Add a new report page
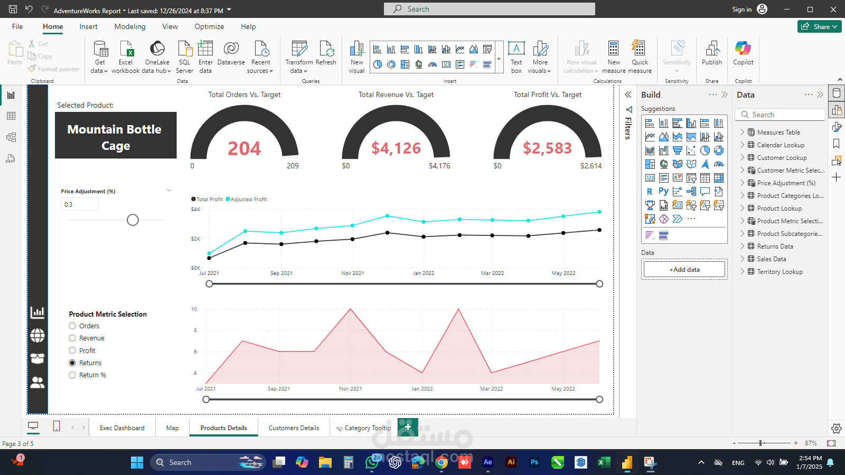This screenshot has height=475, width=845. coord(408,427)
